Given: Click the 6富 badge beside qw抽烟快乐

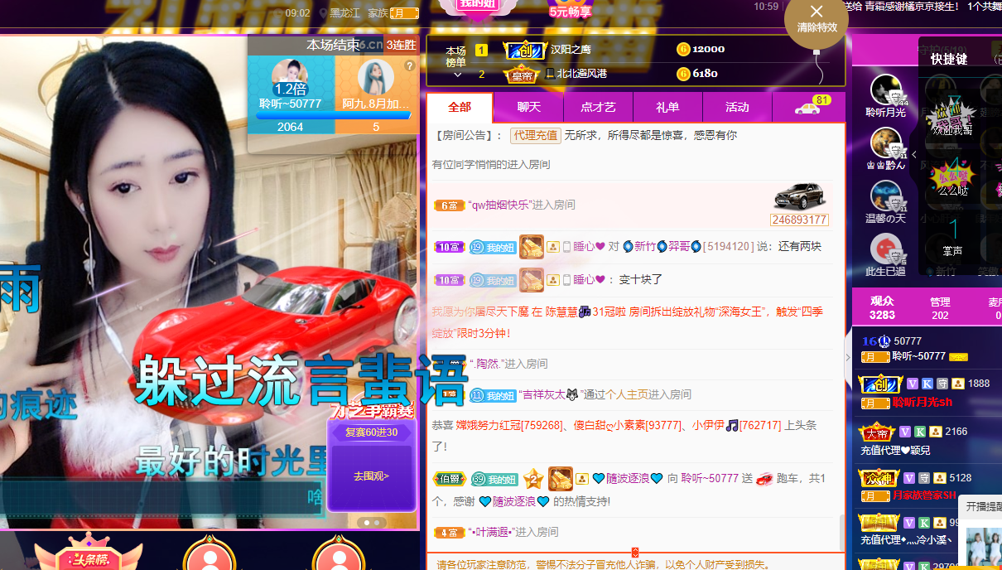Looking at the screenshot, I should [x=449, y=205].
